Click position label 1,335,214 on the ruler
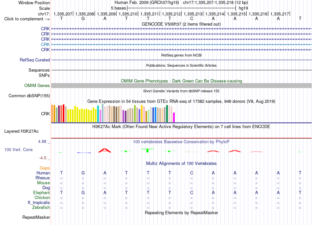This screenshot has width=312, height=225. 215,14
